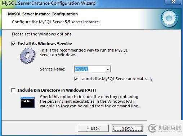Image resolution: width=183 pixels, height=136 pixels.
Task: Click 'Configure the MySQL Server 5.5 server instance.' text
Action: pos(56,22)
